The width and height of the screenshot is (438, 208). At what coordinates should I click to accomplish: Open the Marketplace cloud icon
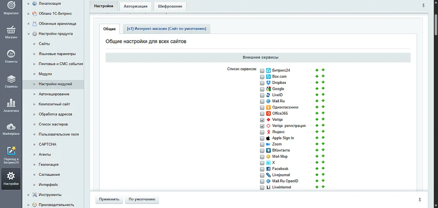tap(11, 127)
